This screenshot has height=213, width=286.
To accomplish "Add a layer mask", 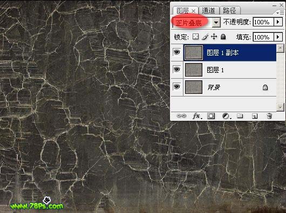I will pyautogui.click(x=211, y=116).
